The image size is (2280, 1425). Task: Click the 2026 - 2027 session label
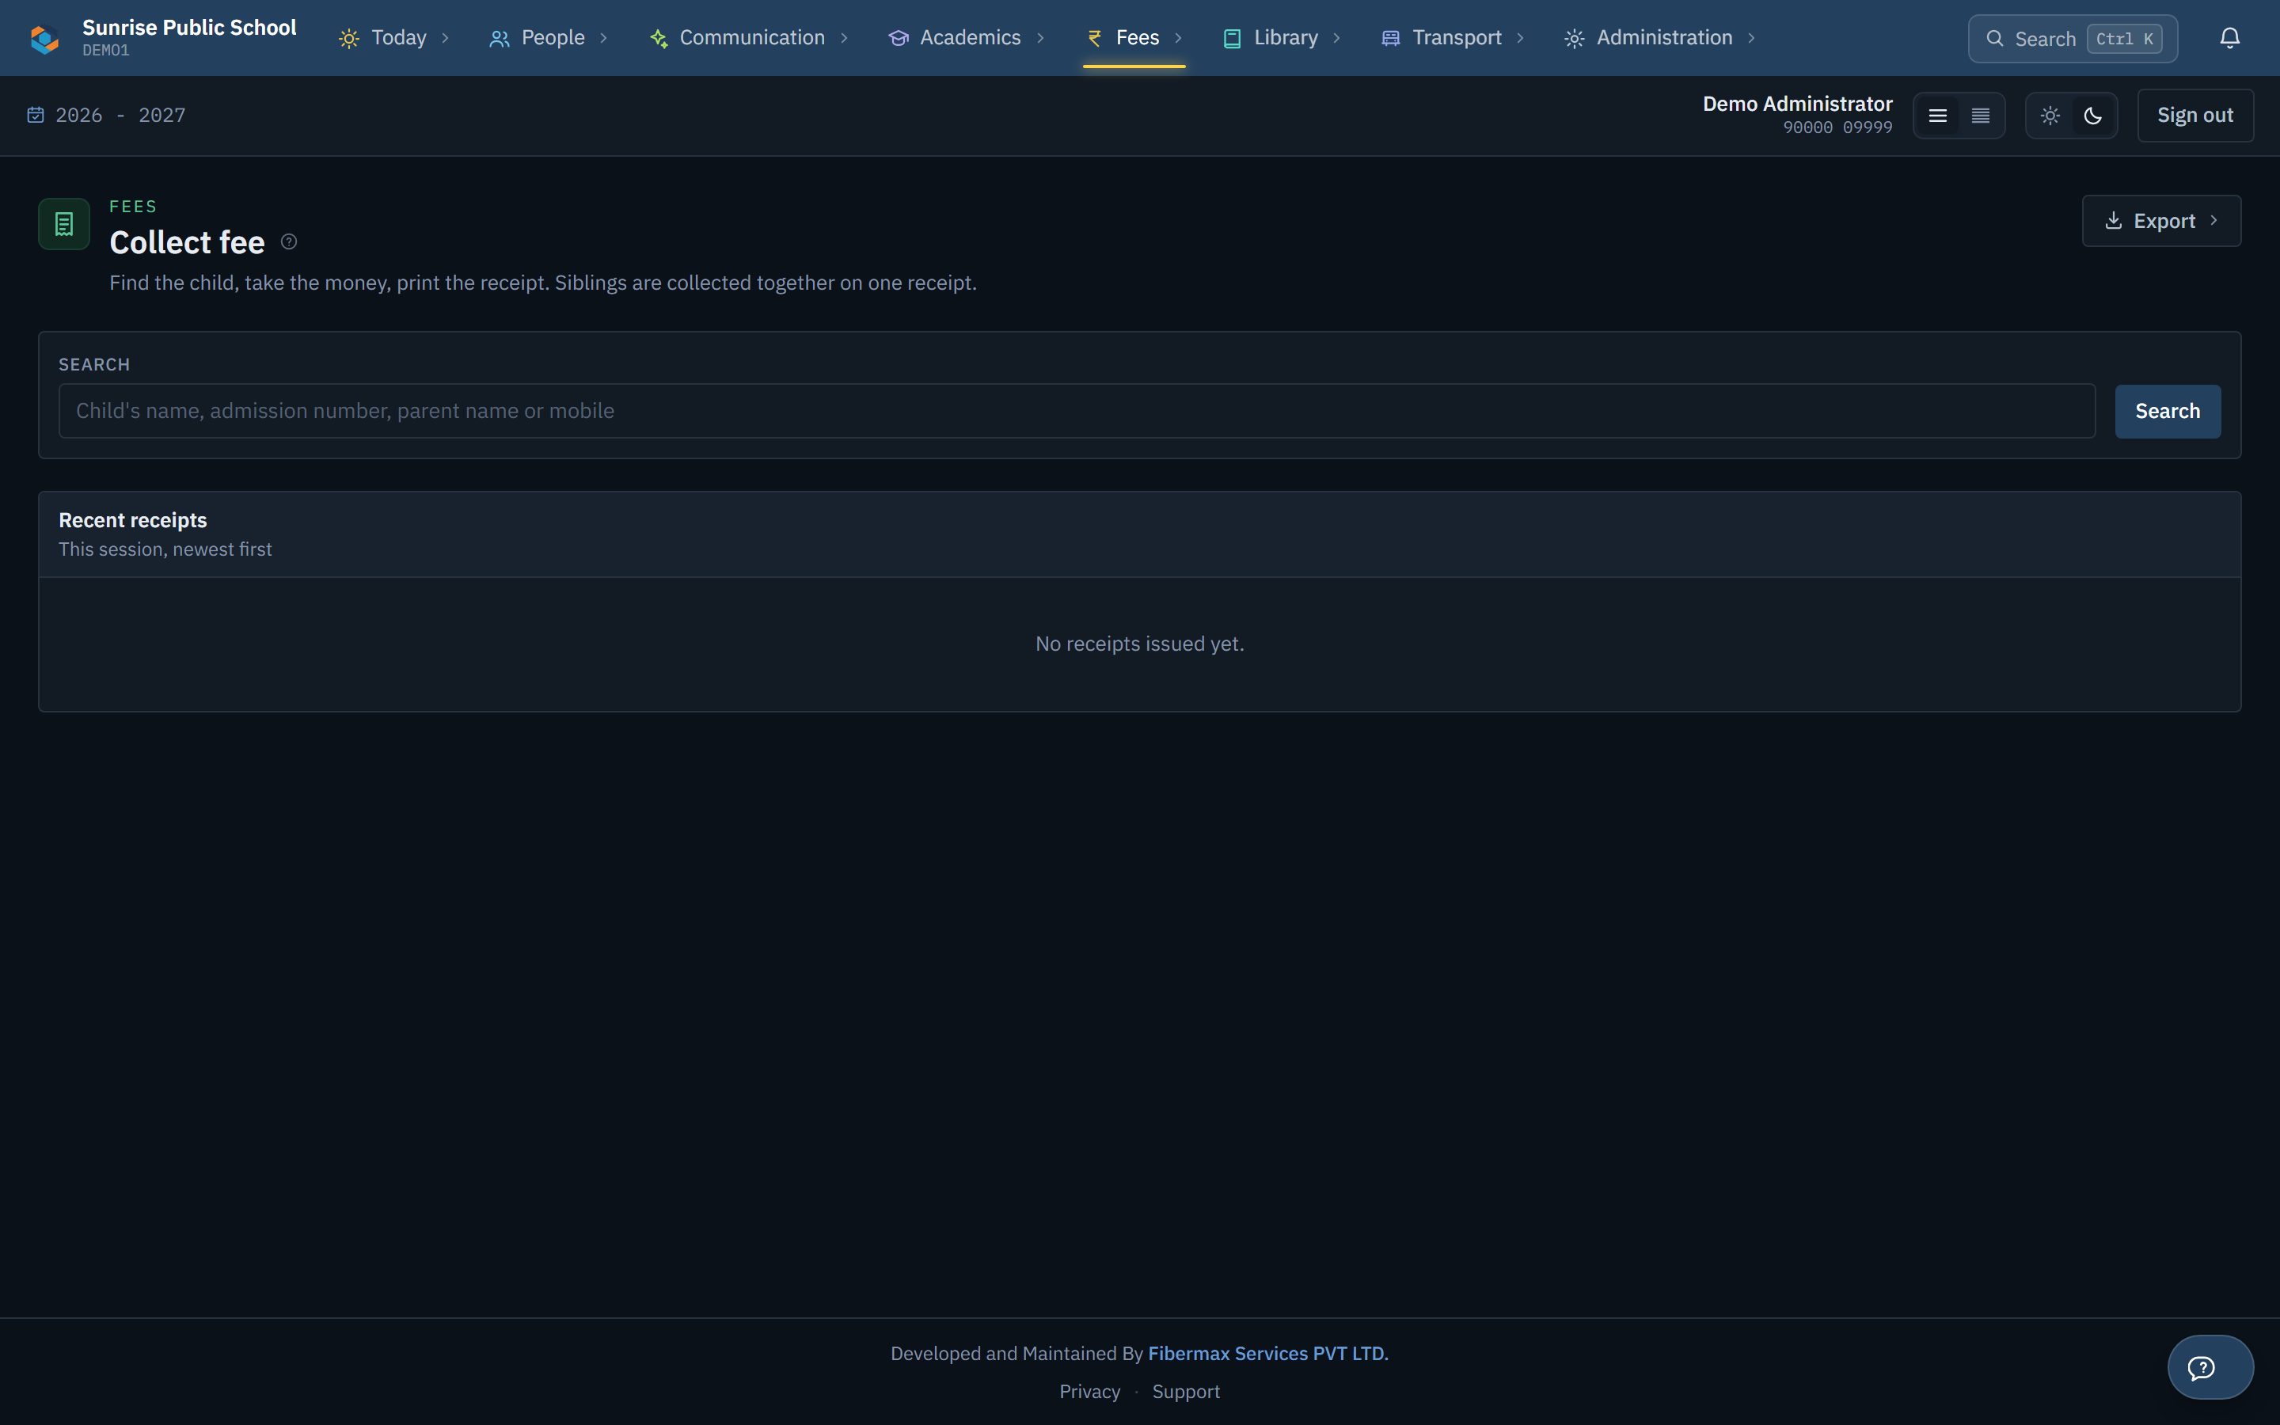[x=120, y=115]
